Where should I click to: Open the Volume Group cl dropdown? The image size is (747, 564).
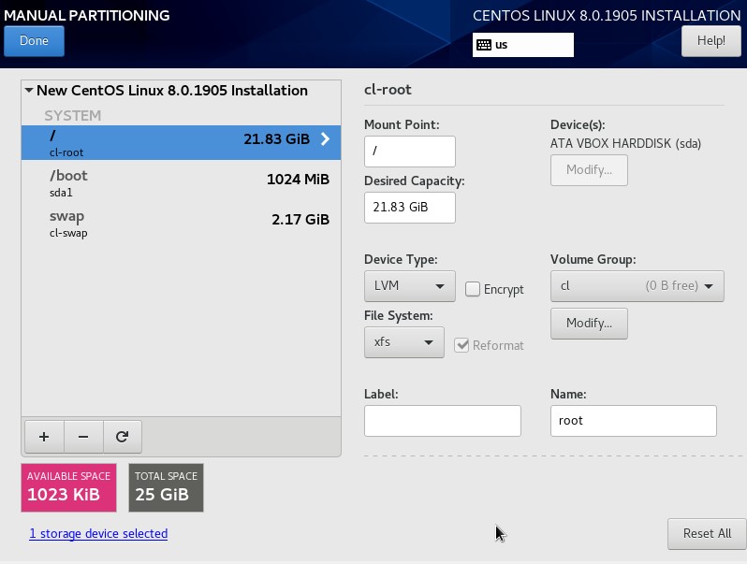(637, 286)
